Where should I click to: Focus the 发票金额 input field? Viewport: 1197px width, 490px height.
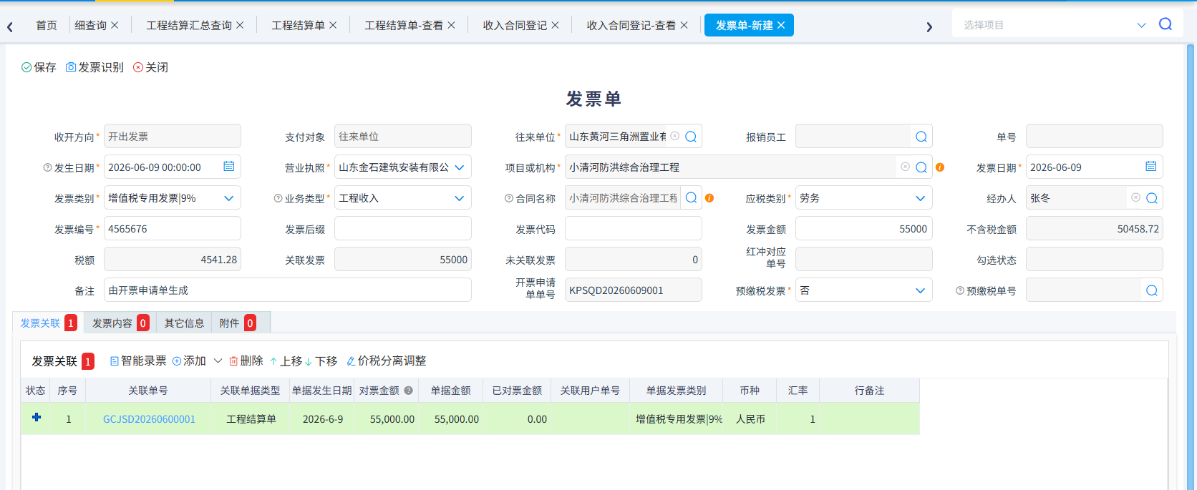(x=864, y=229)
